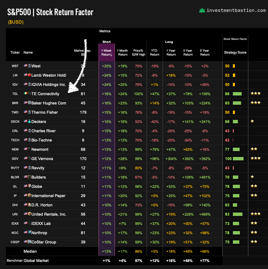268x269 pixels.
Task: Click the orange score bar for WST
Action: click(234, 66)
